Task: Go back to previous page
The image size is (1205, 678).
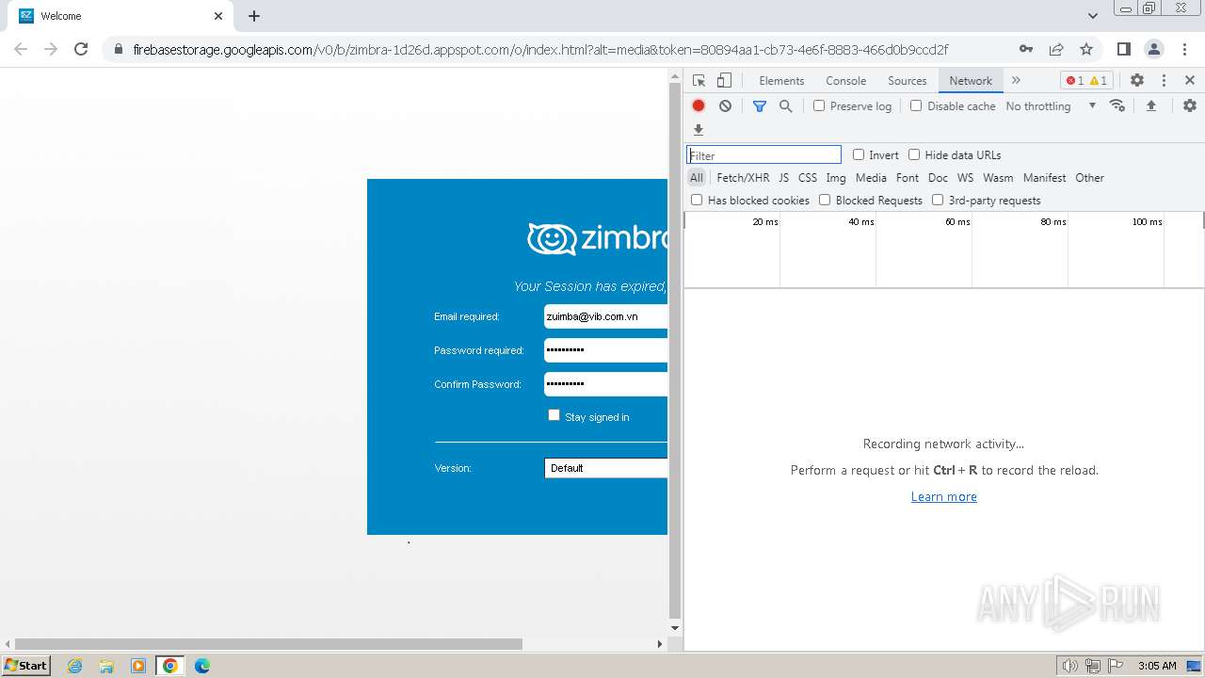Action: (x=21, y=49)
